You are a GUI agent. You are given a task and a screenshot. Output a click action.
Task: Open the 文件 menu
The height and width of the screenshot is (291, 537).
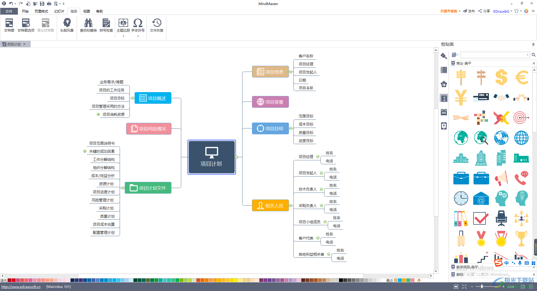click(9, 11)
